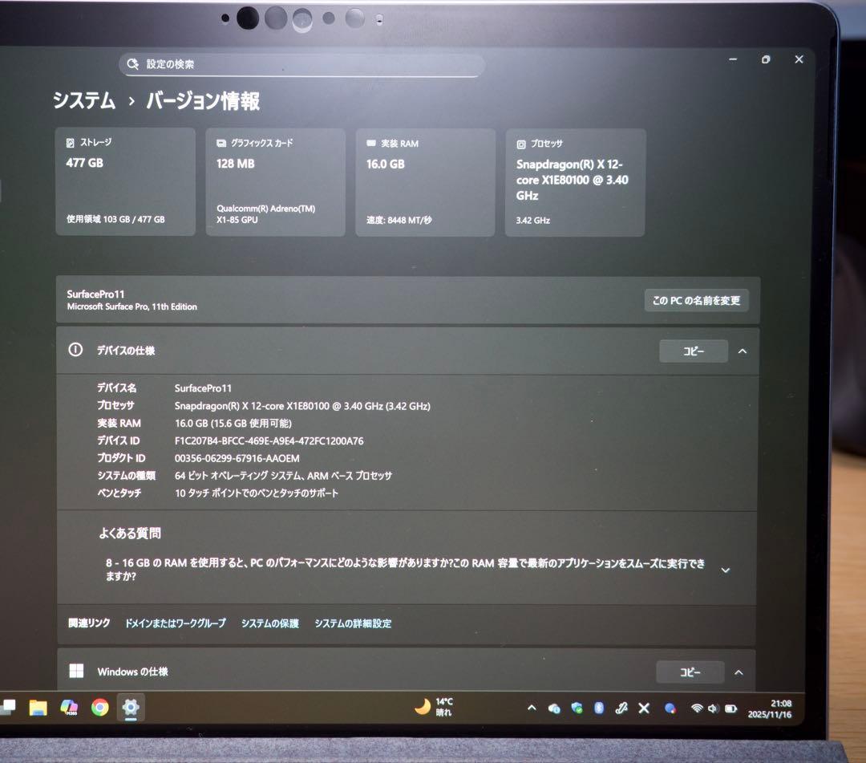
Task: Click このPCの名前を変更 button
Action: pos(697,300)
